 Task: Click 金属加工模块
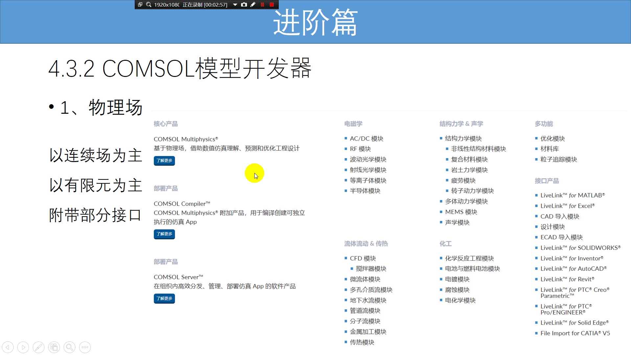pos(368,332)
